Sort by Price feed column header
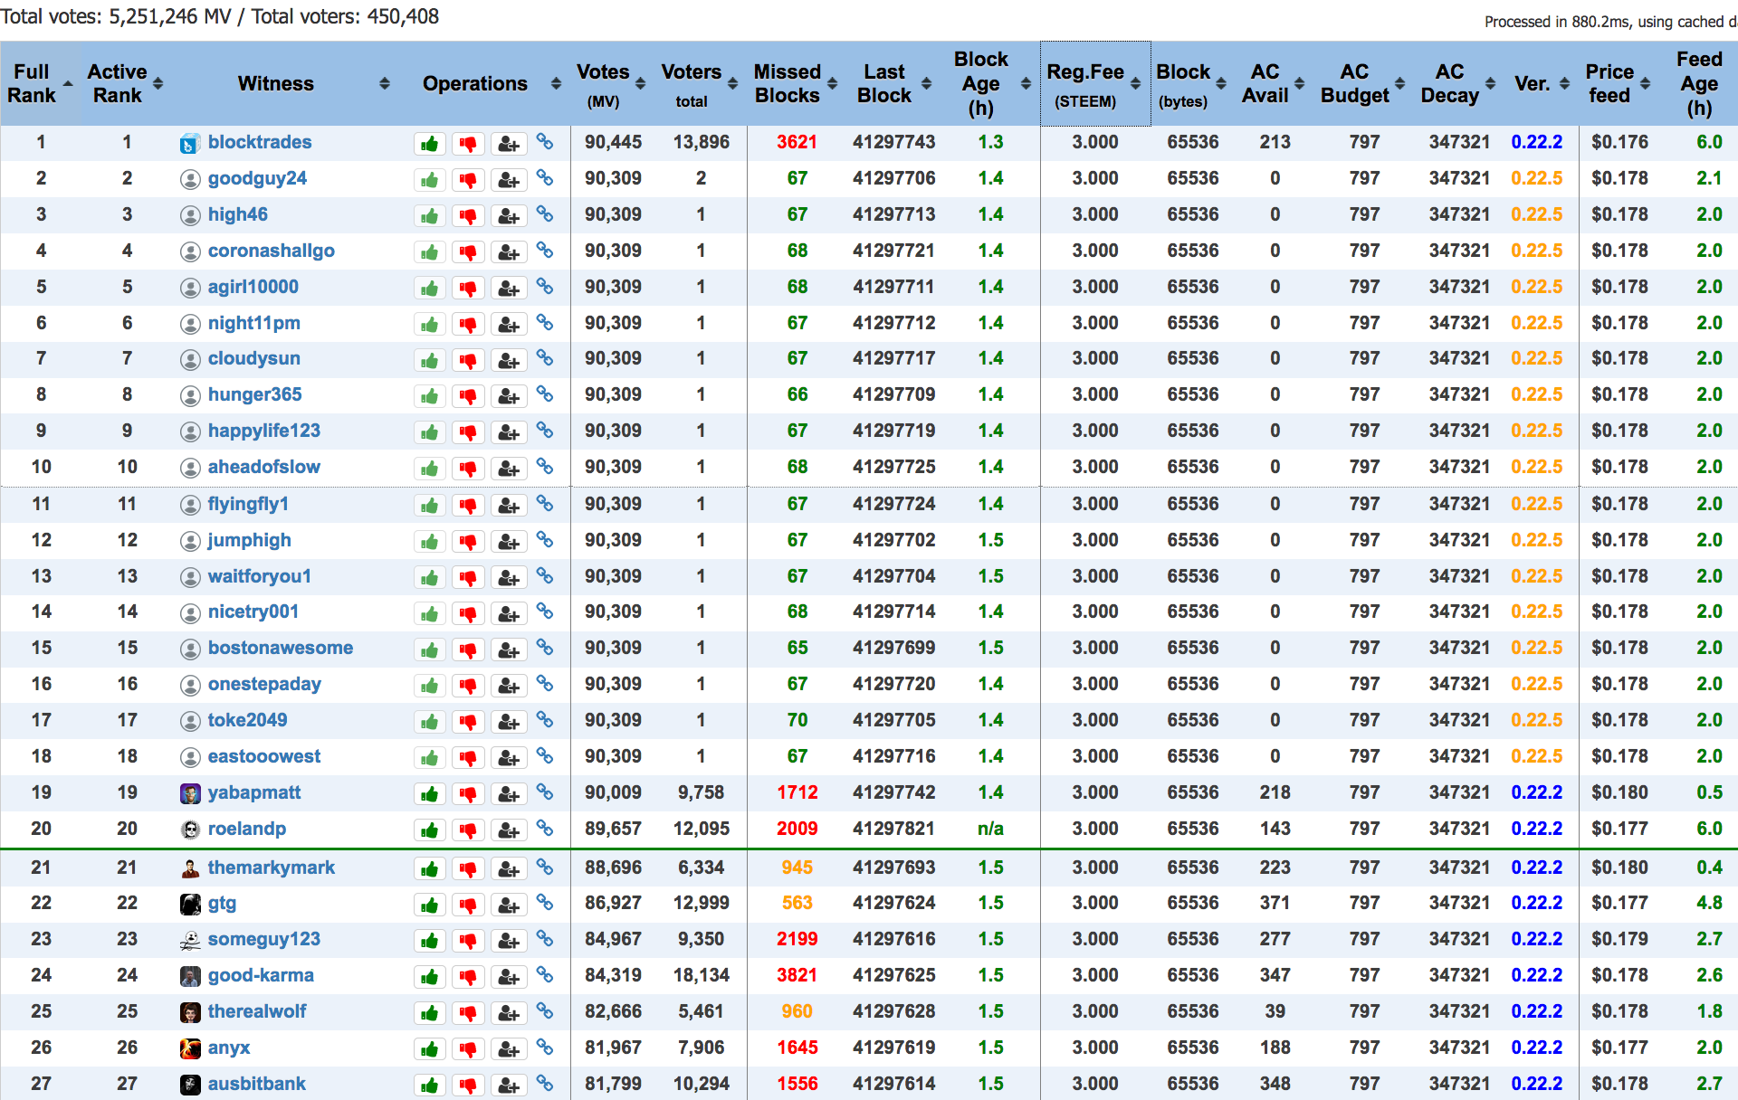Image resolution: width=1738 pixels, height=1100 pixels. 1609,83
